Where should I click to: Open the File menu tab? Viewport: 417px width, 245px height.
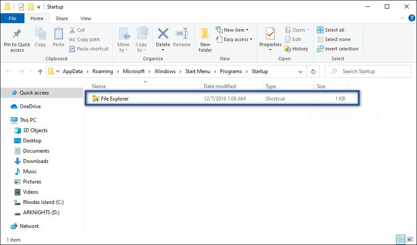coord(12,18)
